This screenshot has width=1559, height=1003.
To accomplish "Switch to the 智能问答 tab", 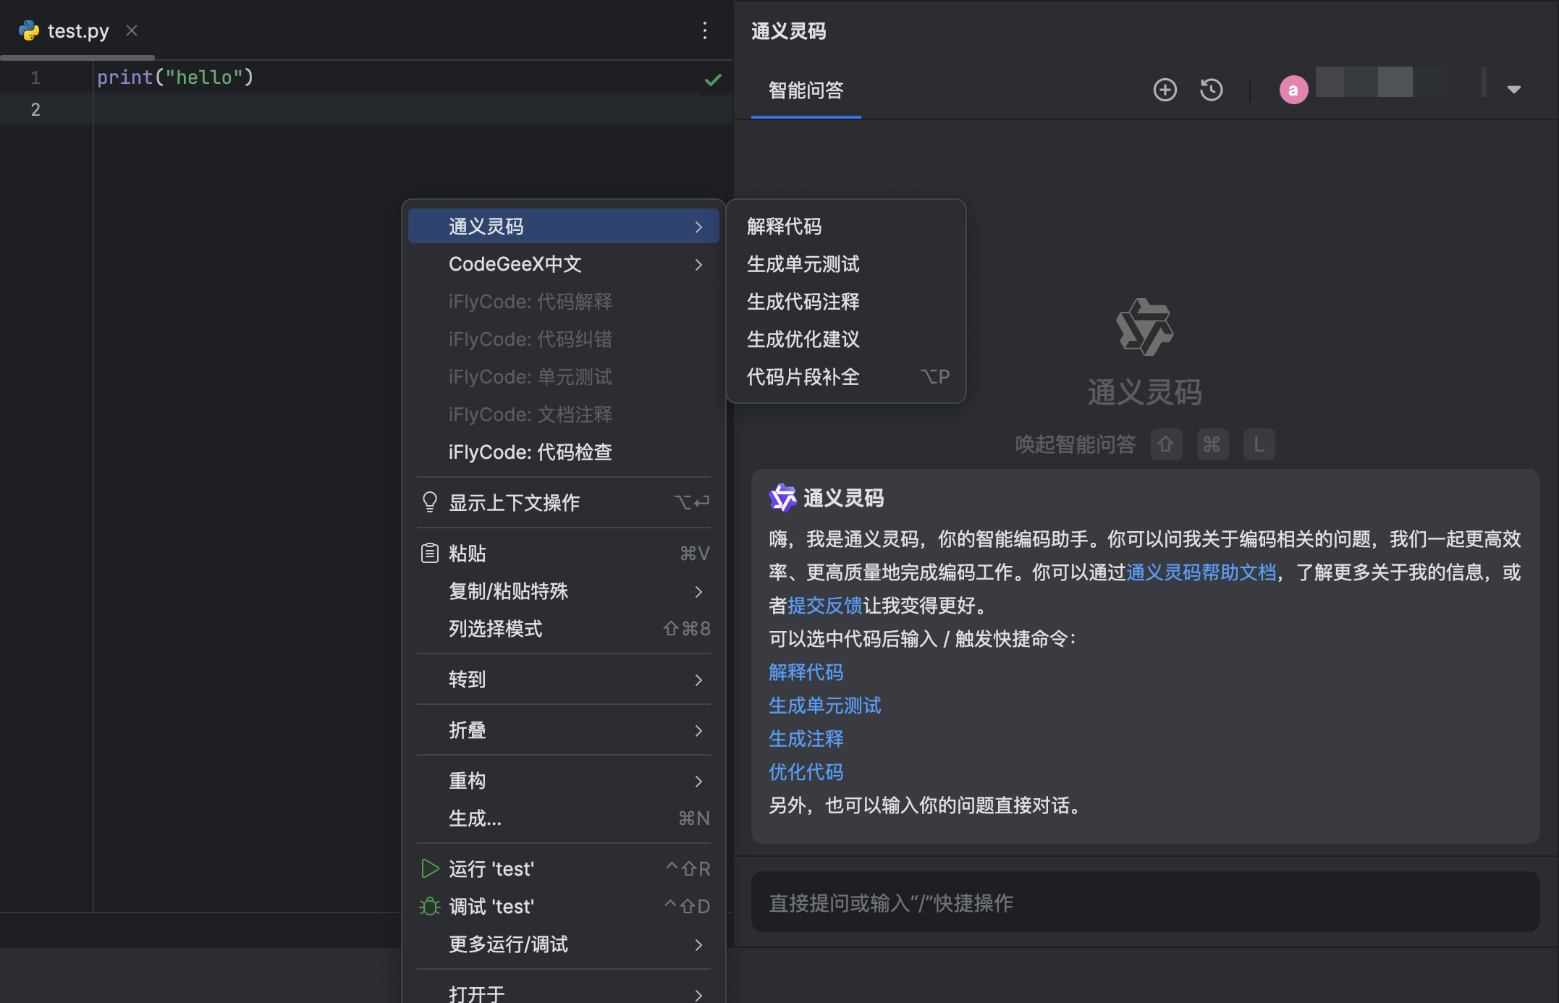I will click(x=805, y=90).
